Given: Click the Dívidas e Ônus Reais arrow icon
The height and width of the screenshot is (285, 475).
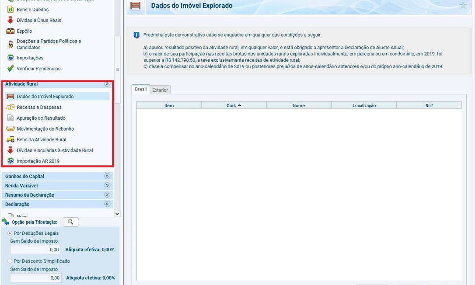Looking at the screenshot, I should coord(10,20).
